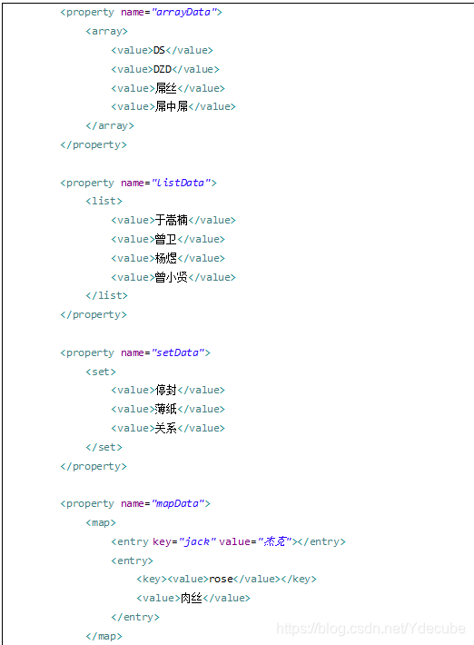
Task: Click the </entry> closing tag
Action: click(x=134, y=617)
